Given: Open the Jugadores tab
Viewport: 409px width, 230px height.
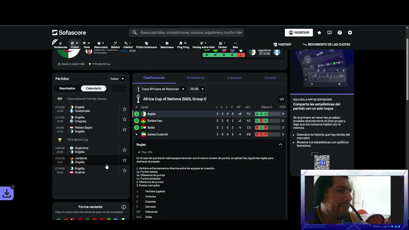Looking at the screenshot, I should 235,78.
